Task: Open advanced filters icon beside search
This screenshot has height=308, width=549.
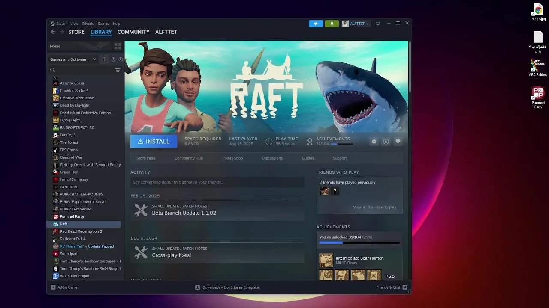Action: pos(118,70)
